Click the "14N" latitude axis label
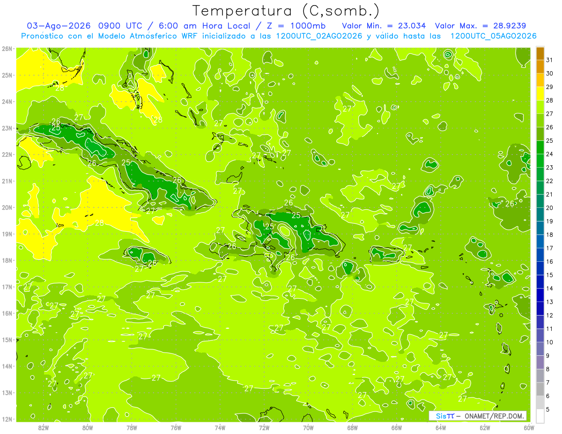 click(7, 366)
